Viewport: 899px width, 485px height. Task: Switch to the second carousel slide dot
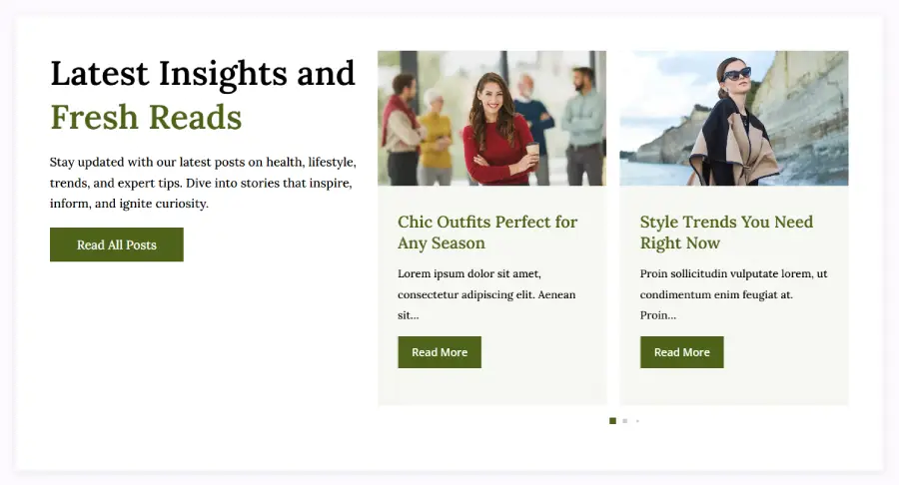tap(625, 421)
